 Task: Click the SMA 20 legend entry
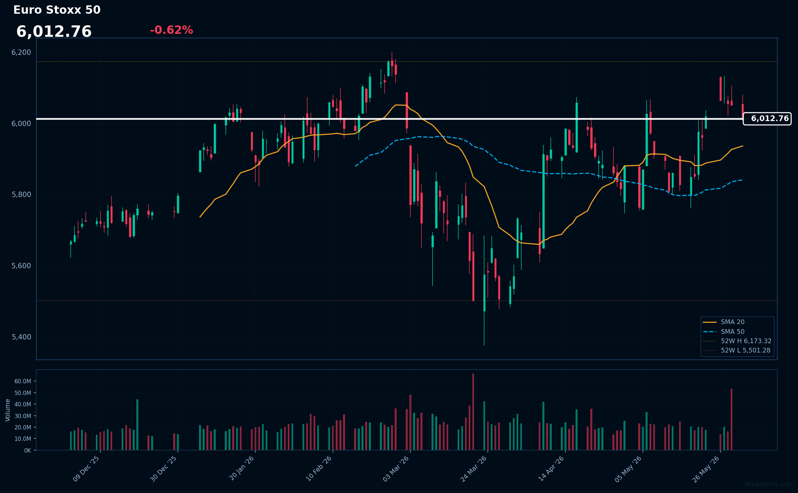point(724,322)
